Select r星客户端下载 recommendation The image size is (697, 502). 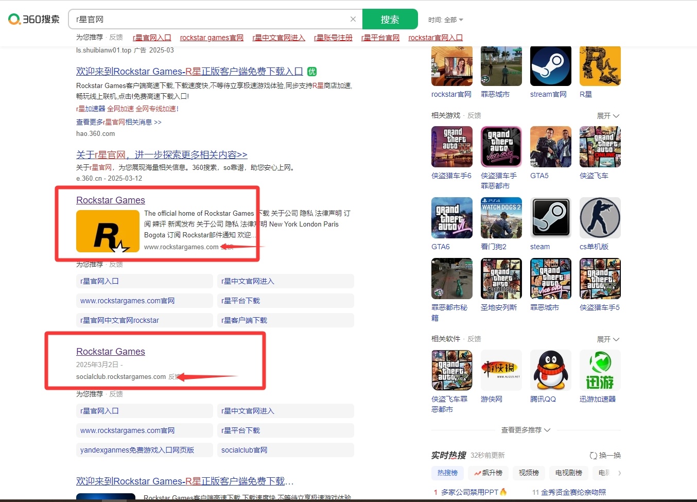tap(286, 320)
